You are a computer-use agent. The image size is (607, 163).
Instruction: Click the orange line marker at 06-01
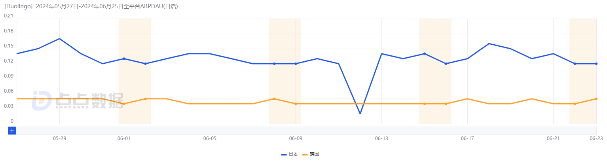(x=124, y=104)
